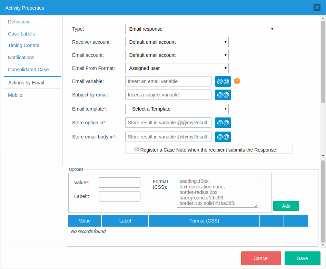
Task: Open the Type dropdown
Action: [200, 29]
